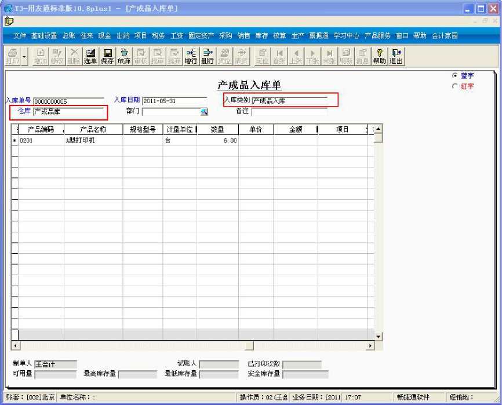Image resolution: width=502 pixels, height=405 pixels.
Task: Go to first record (首张) icon
Action: pyautogui.click(x=279, y=56)
